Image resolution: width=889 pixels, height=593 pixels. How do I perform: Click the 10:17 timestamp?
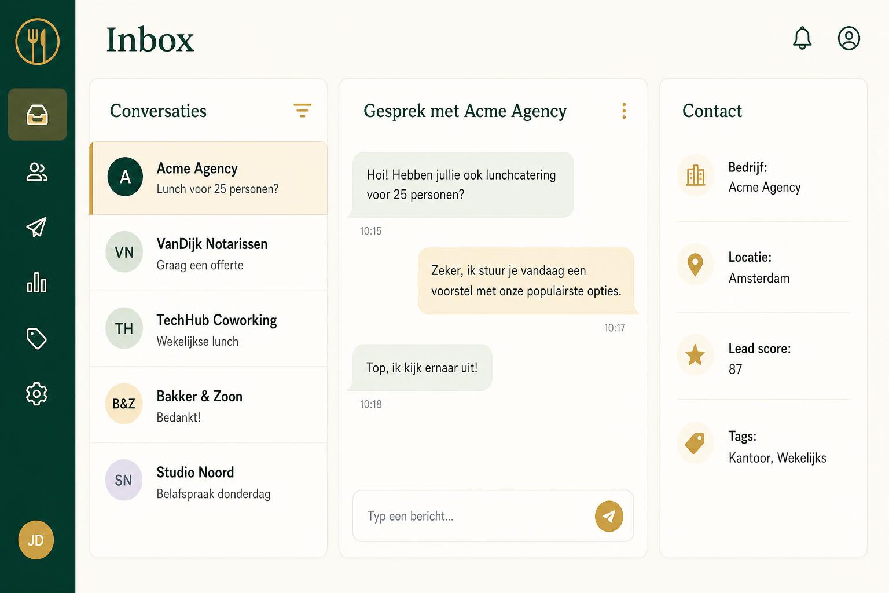point(615,328)
